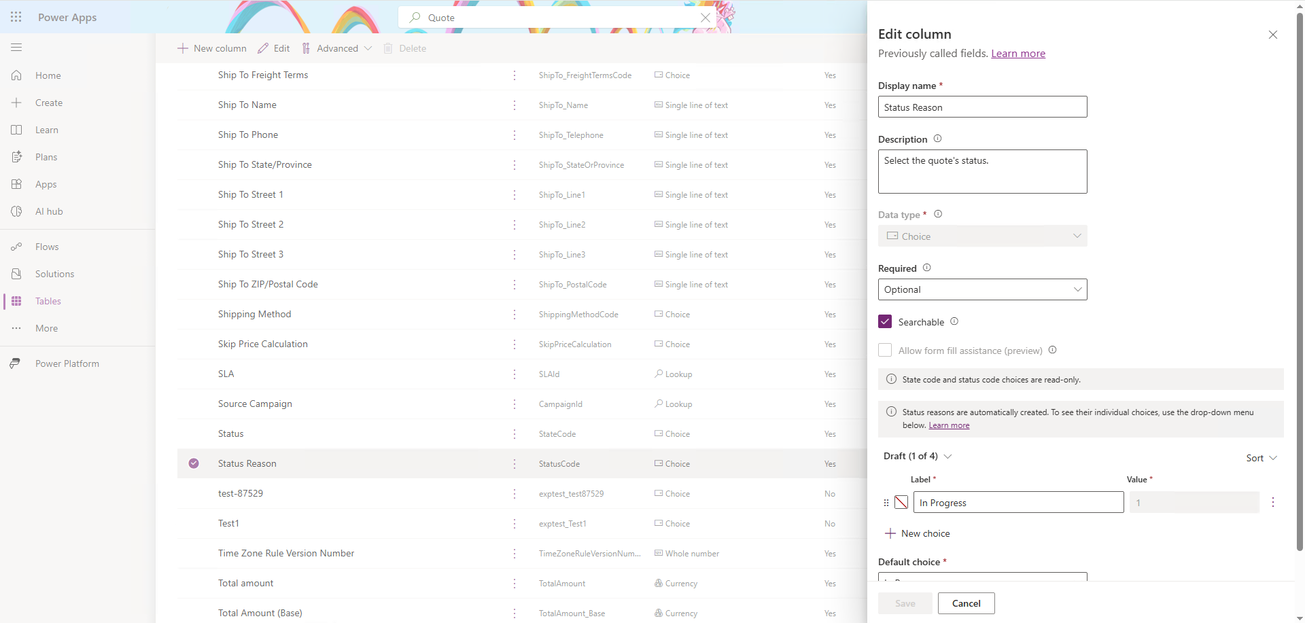This screenshot has width=1305, height=623.
Task: Open the Required dropdown set to Optional
Action: [x=983, y=289]
